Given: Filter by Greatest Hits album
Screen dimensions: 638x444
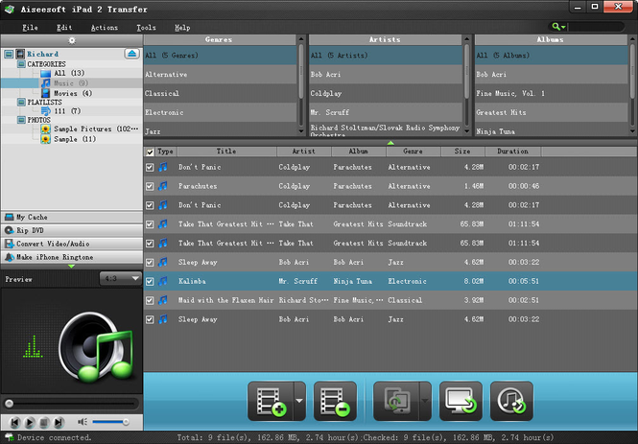Looking at the screenshot, I should coord(552,112).
